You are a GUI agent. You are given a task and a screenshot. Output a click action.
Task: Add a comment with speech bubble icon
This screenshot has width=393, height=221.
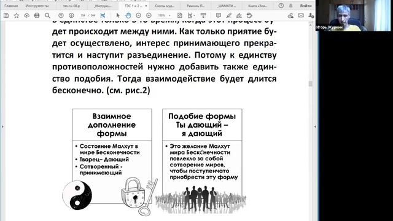(219, 15)
